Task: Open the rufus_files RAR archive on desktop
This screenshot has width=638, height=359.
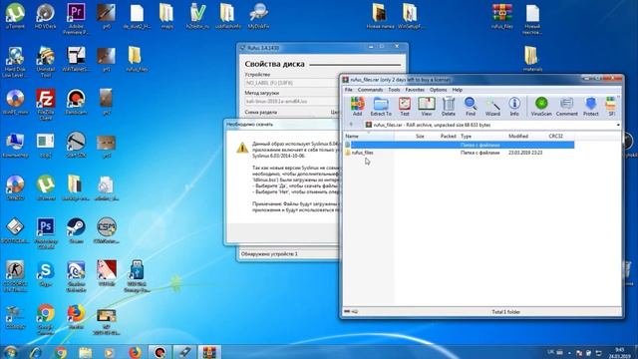Action: pyautogui.click(x=501, y=16)
